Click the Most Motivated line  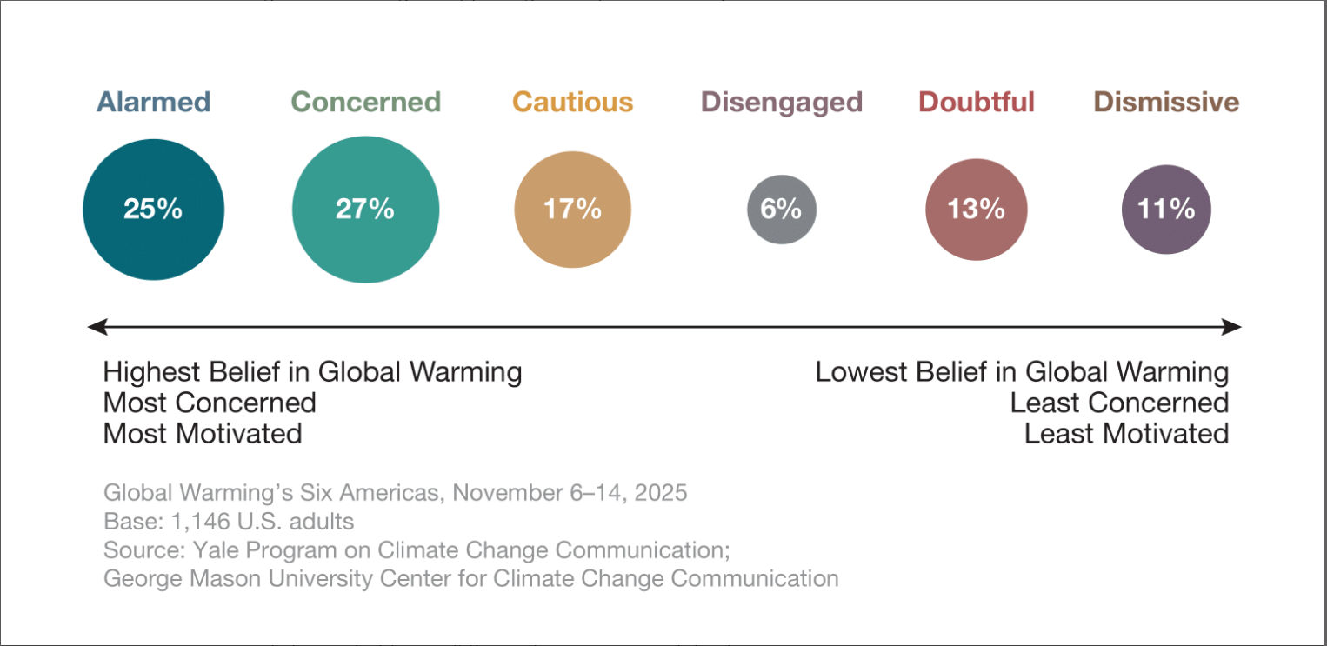203,433
